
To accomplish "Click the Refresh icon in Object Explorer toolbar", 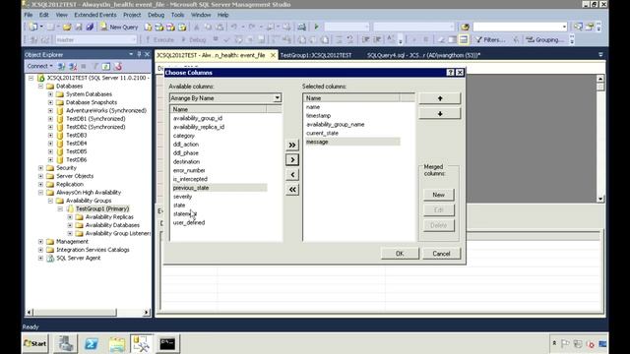I will tap(106, 66).
